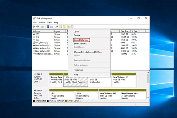Click the olive Simple volume legend swatch
Screen dimensions: 177x118
(x=66, y=101)
